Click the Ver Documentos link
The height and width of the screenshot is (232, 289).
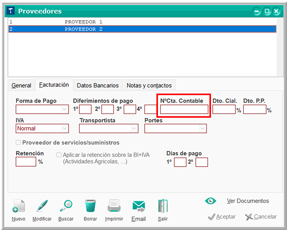click(248, 201)
